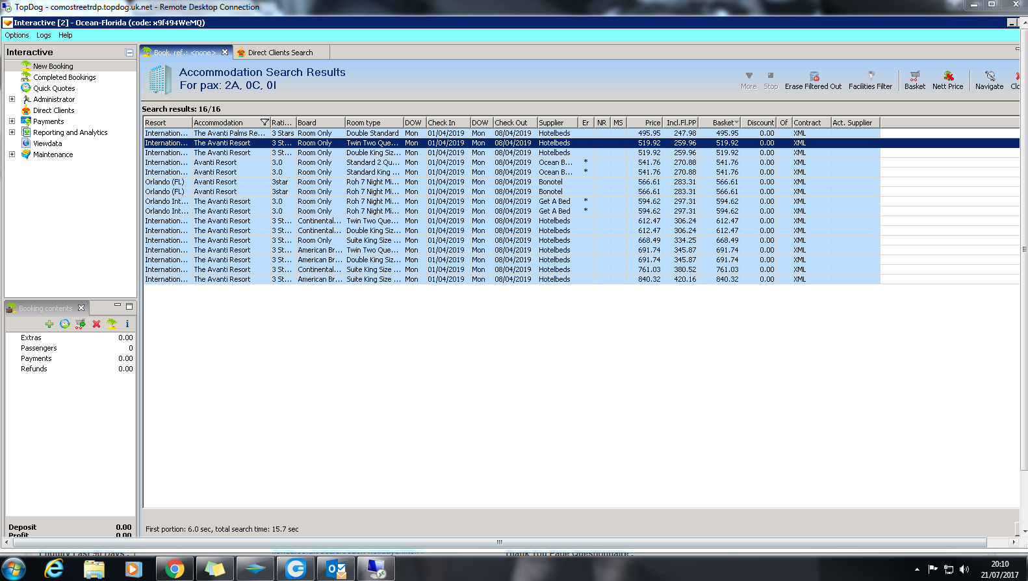Screen dimensions: 1028x581
Task: Click the Navigate toolbar button
Action: pyautogui.click(x=989, y=80)
